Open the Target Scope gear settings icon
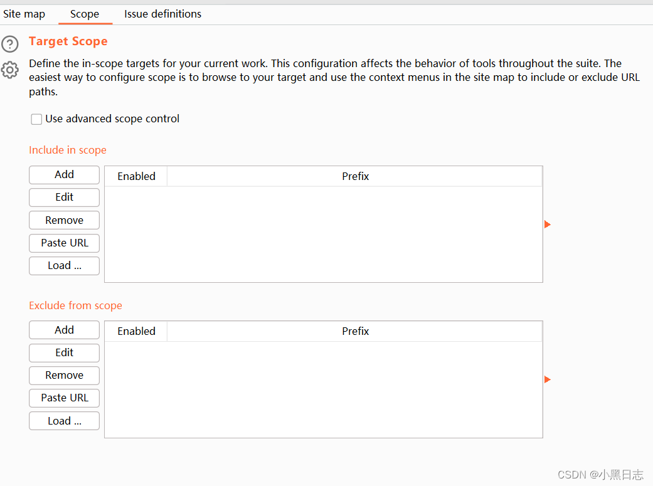653x486 pixels. 10,70
